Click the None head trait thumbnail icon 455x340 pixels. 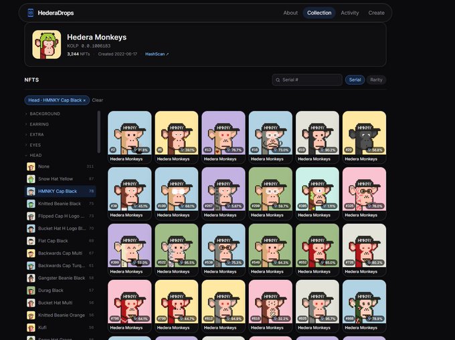click(x=31, y=166)
